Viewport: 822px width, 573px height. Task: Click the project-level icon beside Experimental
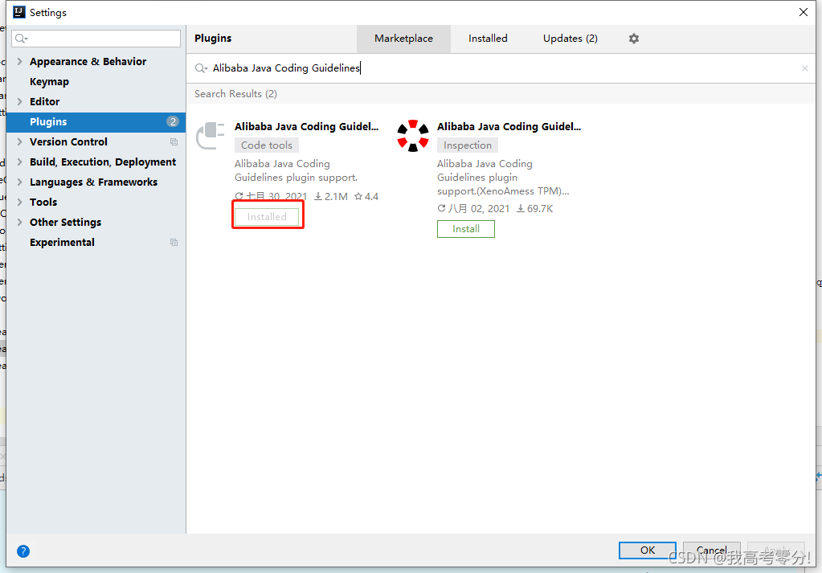174,242
